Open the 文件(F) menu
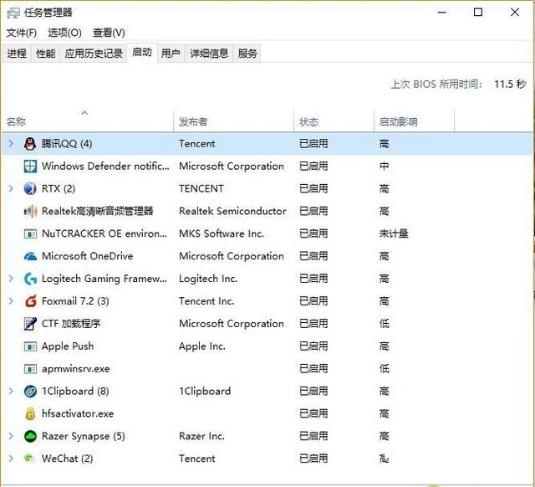The width and height of the screenshot is (535, 487). click(x=22, y=33)
